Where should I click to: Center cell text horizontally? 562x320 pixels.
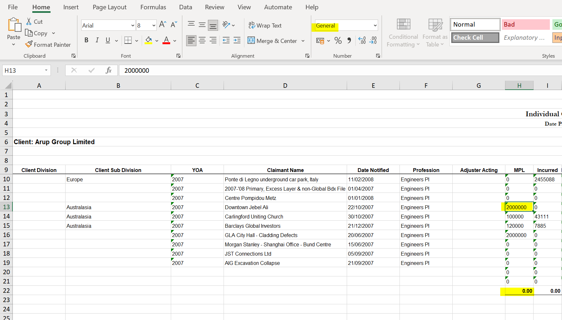[202, 40]
